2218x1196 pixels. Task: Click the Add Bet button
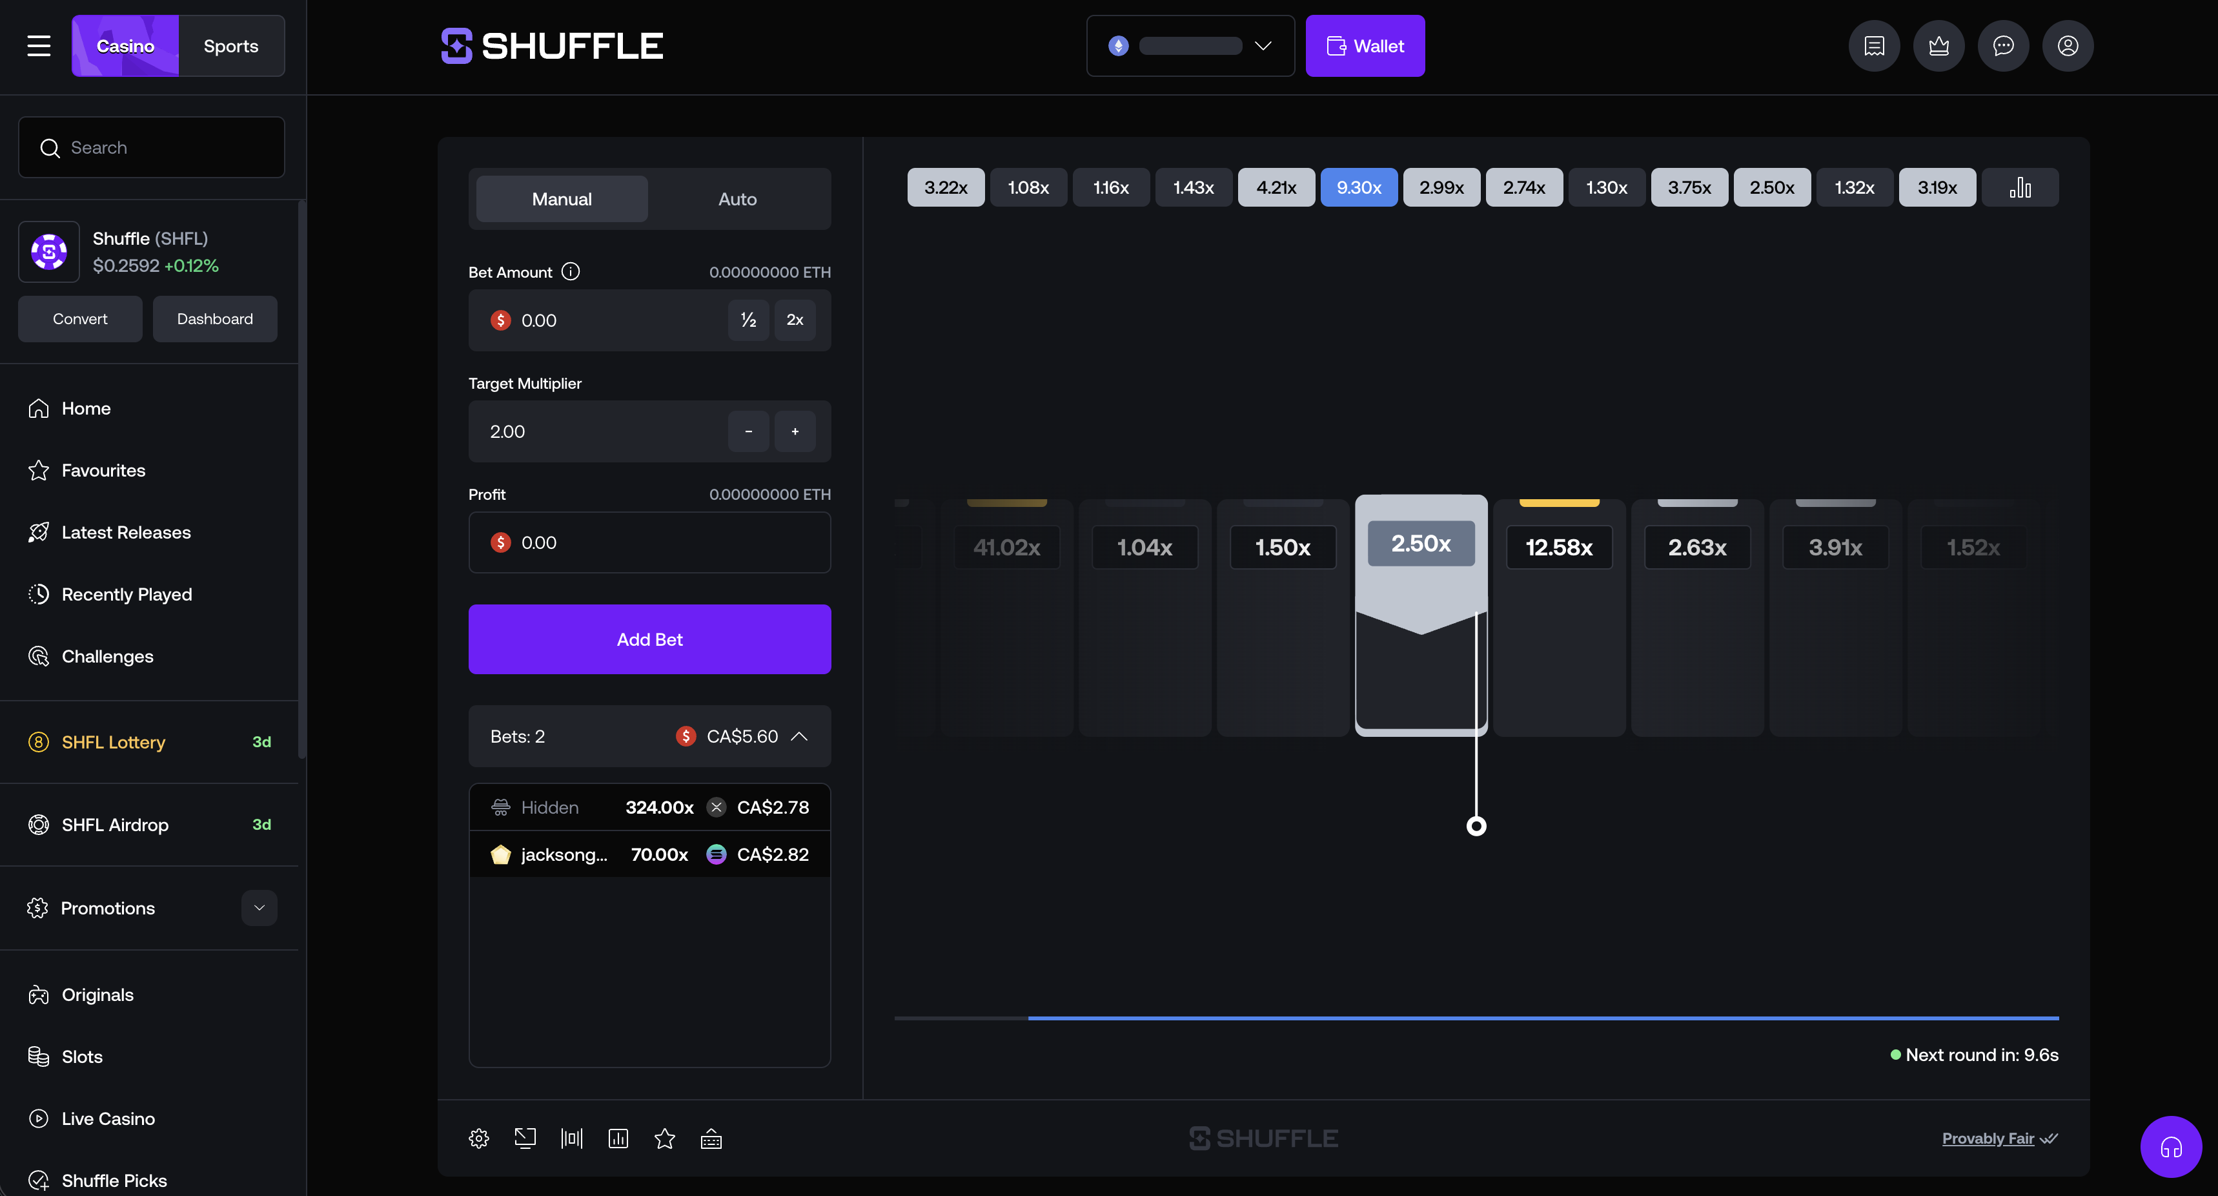pyautogui.click(x=649, y=639)
